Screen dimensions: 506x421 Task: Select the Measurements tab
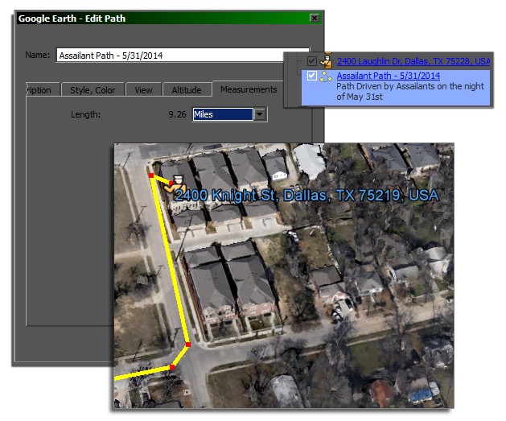click(x=249, y=89)
